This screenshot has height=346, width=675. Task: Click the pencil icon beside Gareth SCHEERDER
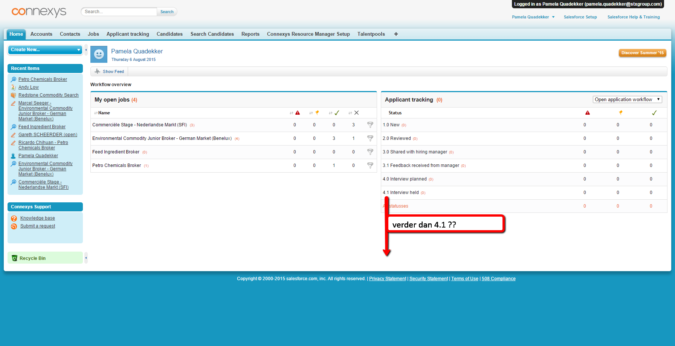pyautogui.click(x=14, y=135)
